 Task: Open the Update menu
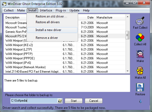coord(74,10)
